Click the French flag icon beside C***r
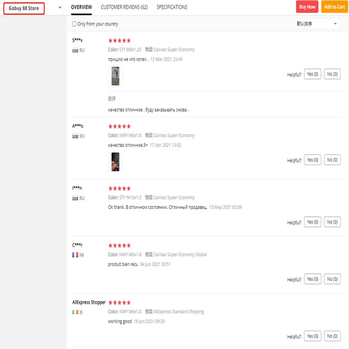 click(75, 255)
